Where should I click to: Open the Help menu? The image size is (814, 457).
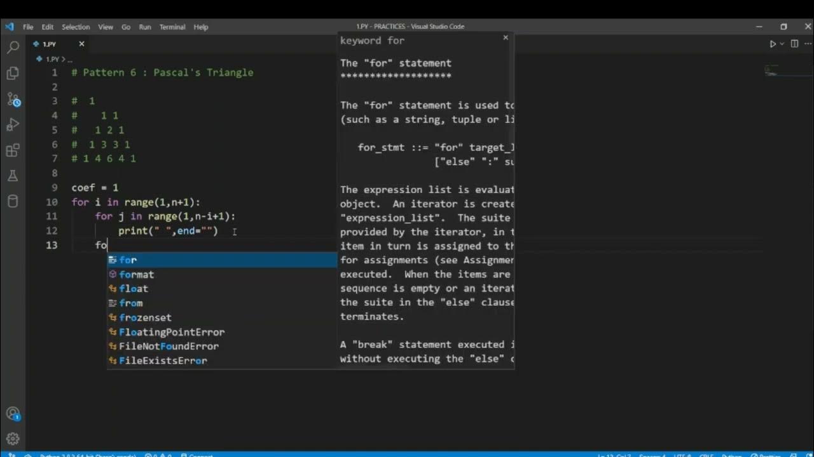[201, 27]
